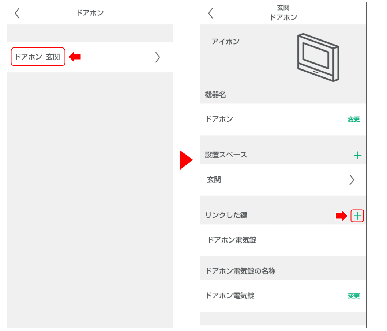Tap 変更 next to the 機器名 ドアホン
The height and width of the screenshot is (331, 387).
pyautogui.click(x=353, y=119)
